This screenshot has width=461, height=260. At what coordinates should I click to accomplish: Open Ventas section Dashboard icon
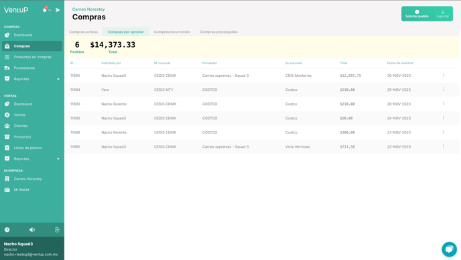tap(7, 104)
